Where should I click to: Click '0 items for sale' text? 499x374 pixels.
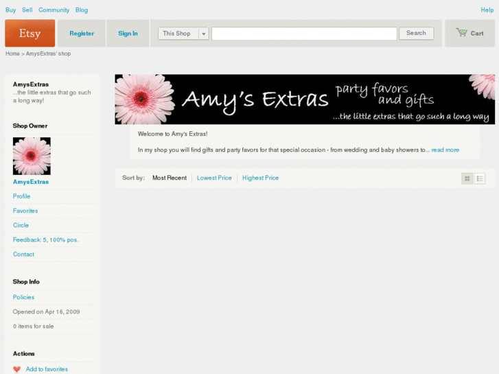(33, 326)
